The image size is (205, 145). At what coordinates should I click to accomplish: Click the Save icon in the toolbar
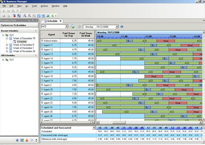3,16
